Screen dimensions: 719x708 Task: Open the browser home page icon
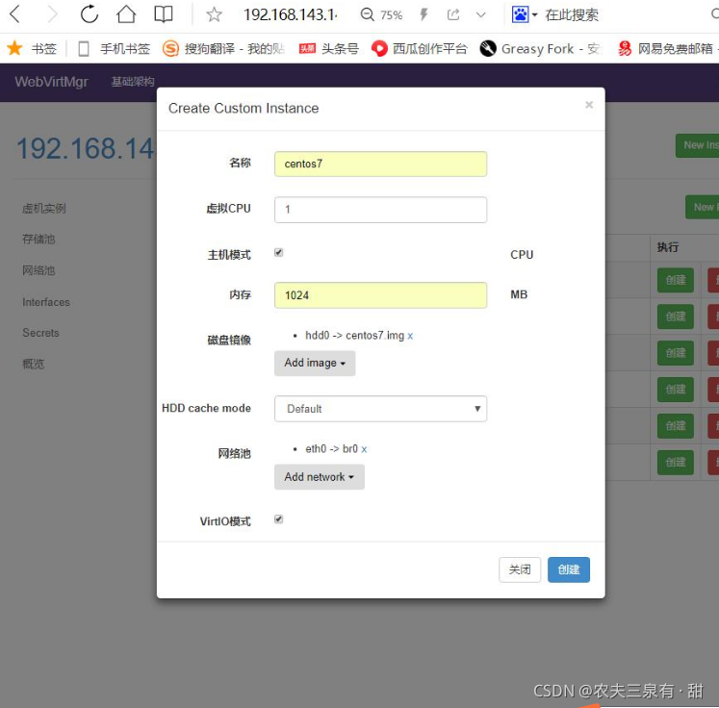126,14
